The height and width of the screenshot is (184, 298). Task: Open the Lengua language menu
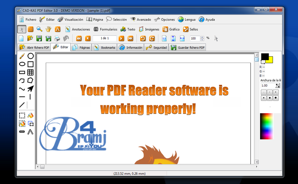coord(186,20)
